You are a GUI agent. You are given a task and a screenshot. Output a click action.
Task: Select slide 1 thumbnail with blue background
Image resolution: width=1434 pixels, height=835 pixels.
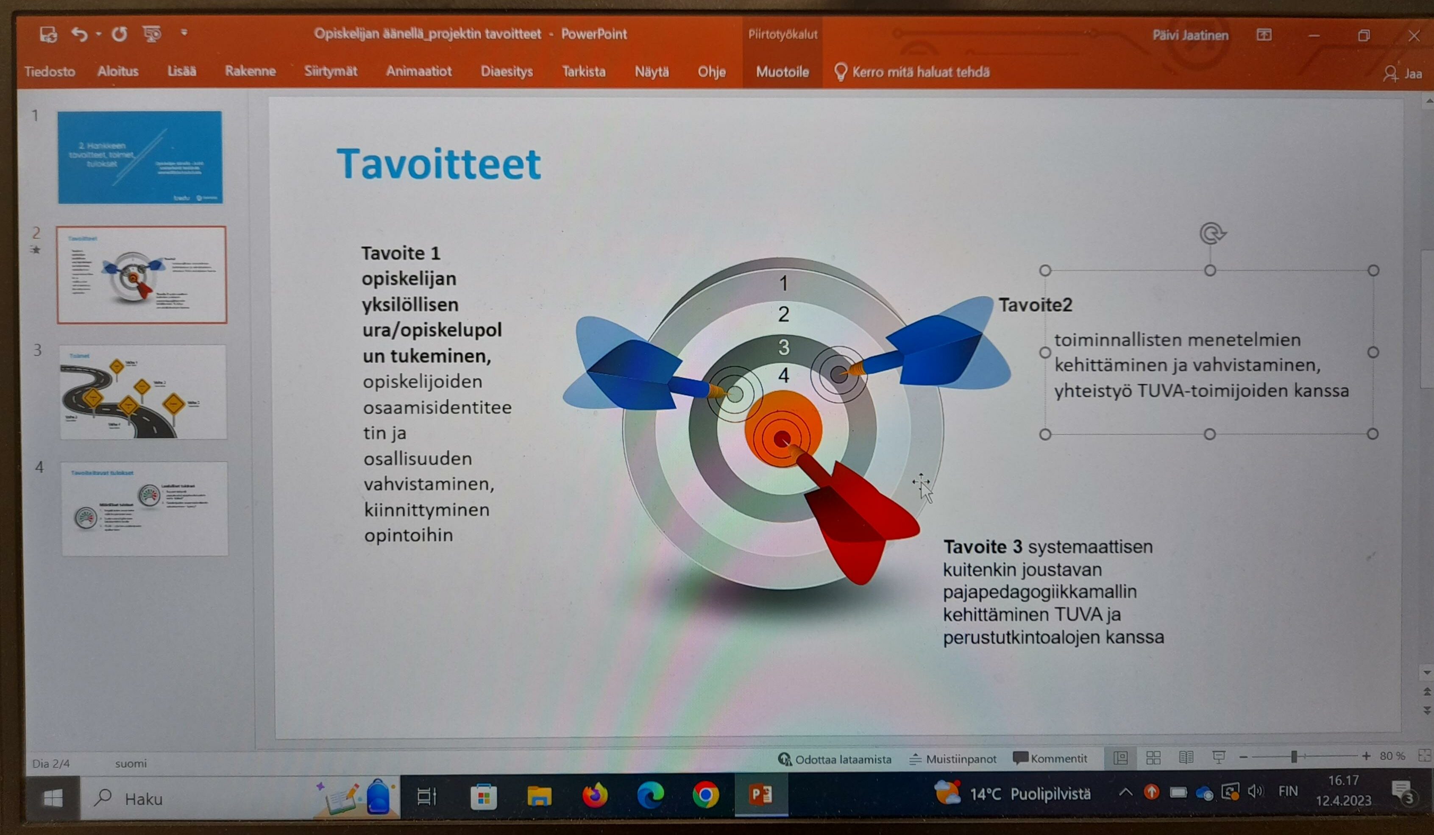pos(140,157)
